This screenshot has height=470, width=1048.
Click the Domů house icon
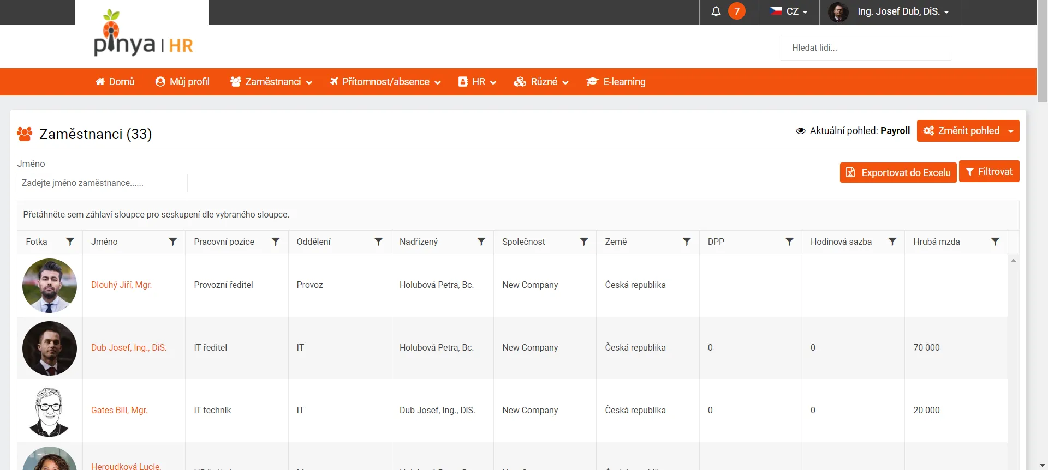100,82
